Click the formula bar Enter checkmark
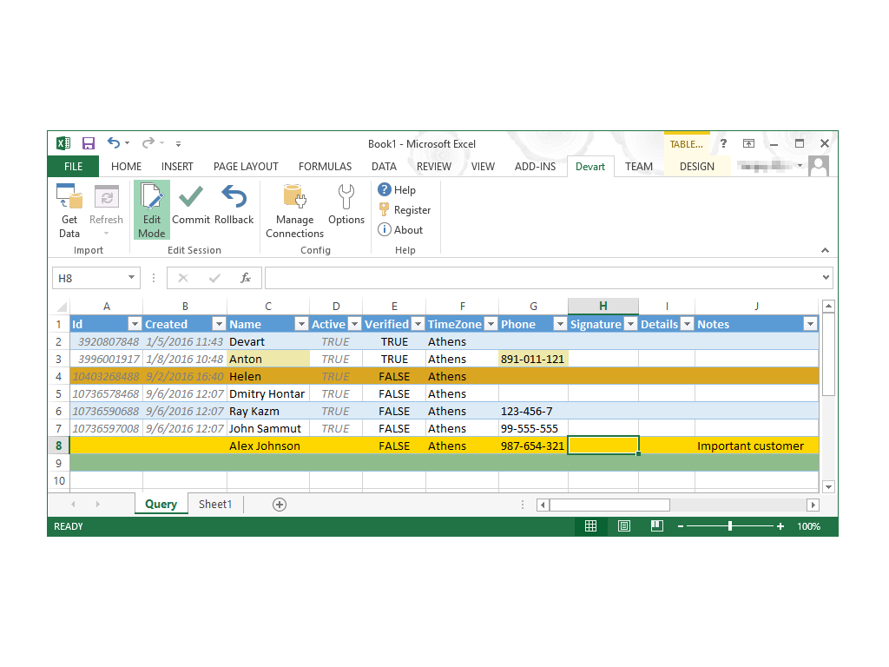The height and width of the screenshot is (667, 889). [x=214, y=278]
